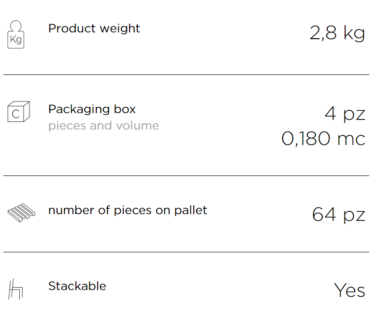This screenshot has width=376, height=320.
Task: Click divider line below Product weight
Action: click(187, 74)
